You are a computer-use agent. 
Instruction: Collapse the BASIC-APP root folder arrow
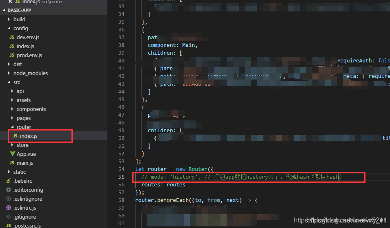point(4,10)
